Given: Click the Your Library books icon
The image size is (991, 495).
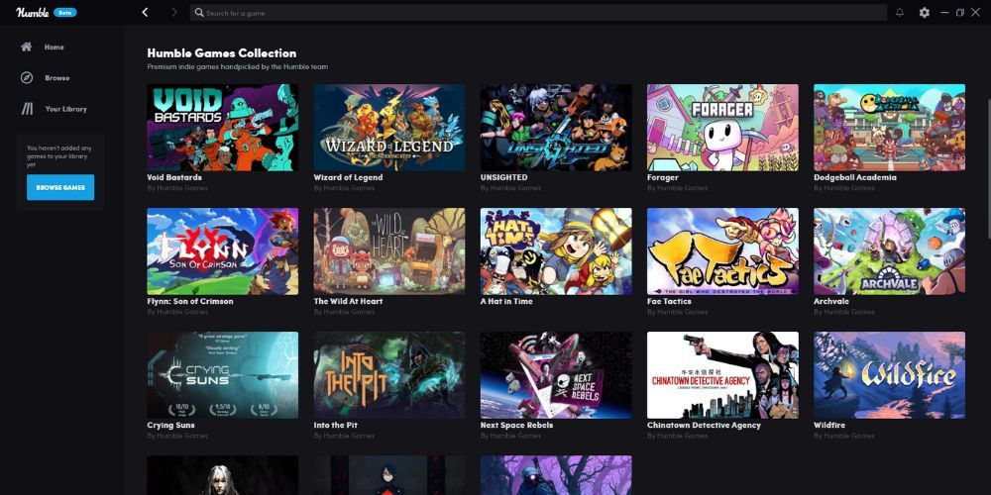Looking at the screenshot, I should tap(27, 109).
